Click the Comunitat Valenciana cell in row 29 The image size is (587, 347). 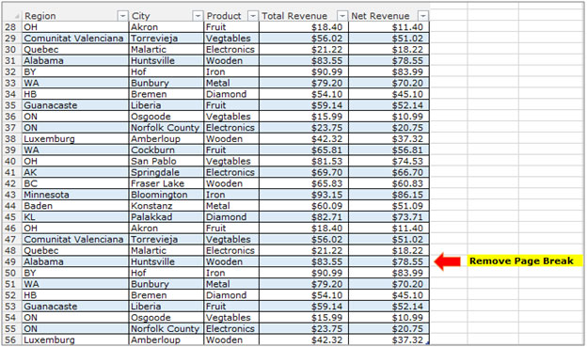(x=75, y=39)
